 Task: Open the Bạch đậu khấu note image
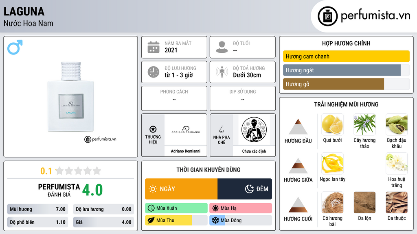pos(397,125)
